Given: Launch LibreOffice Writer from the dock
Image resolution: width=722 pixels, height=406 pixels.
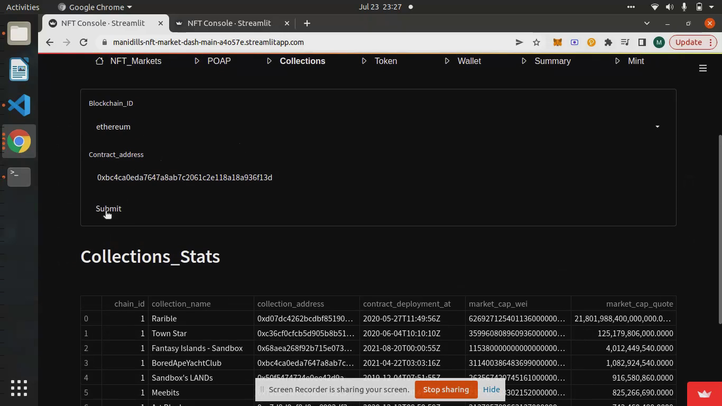Looking at the screenshot, I should click(19, 70).
